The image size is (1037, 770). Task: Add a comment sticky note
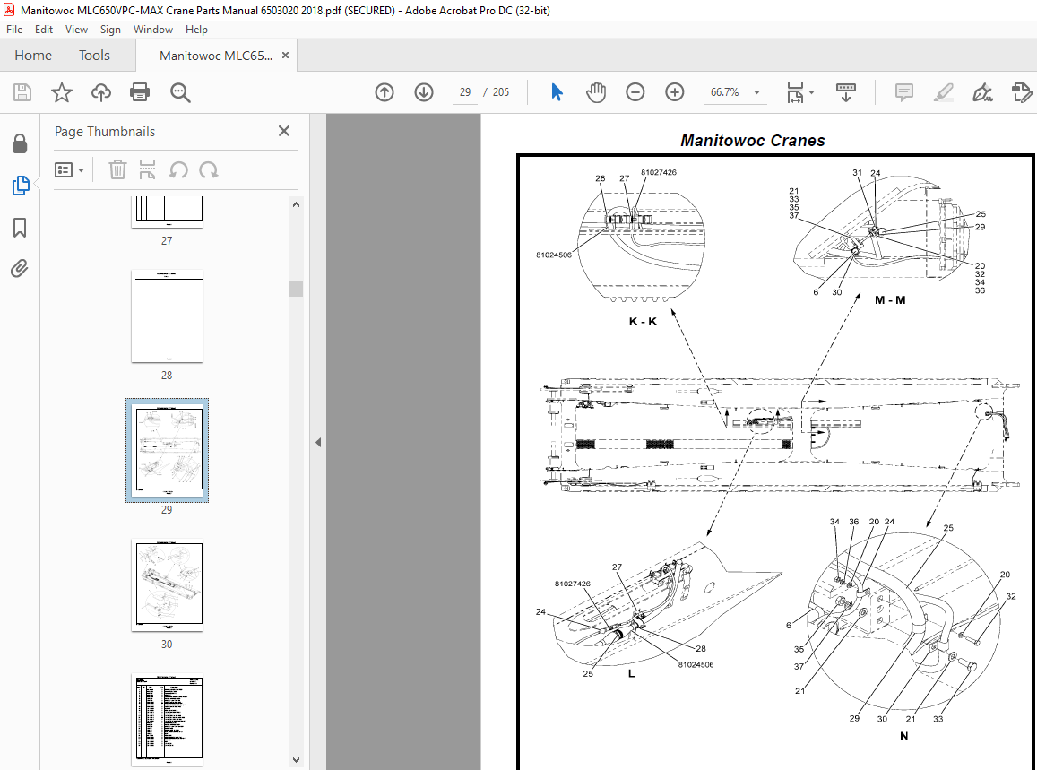904,92
